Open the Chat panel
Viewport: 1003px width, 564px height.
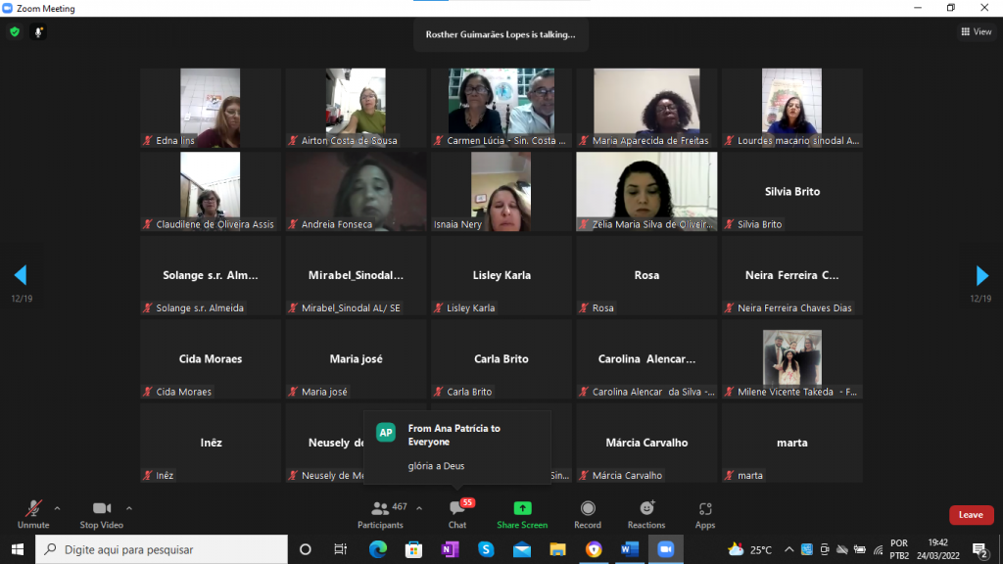[x=456, y=513]
